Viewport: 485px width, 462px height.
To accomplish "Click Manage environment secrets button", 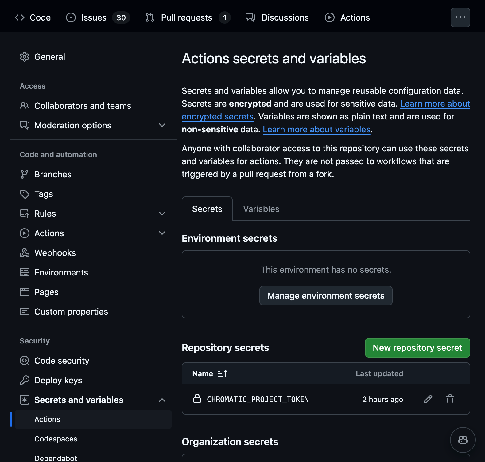I will [x=326, y=296].
